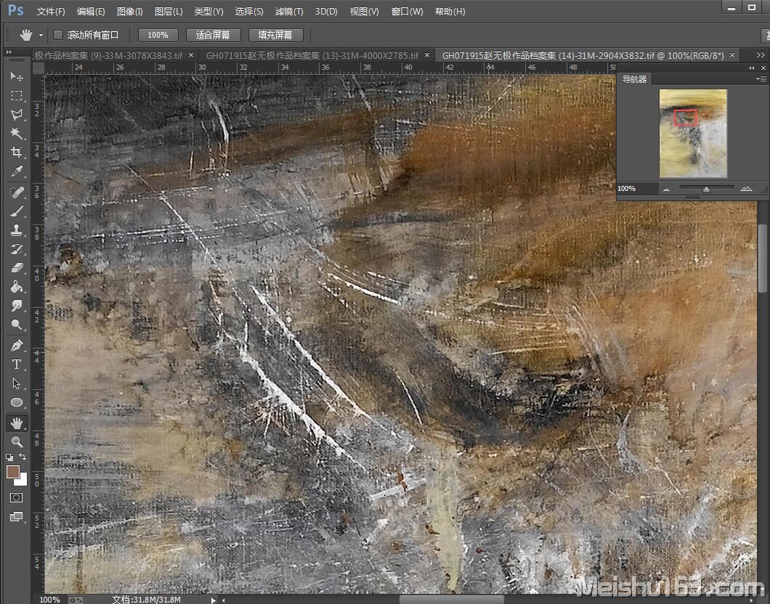
Task: Select the Smudge tool
Action: (17, 306)
